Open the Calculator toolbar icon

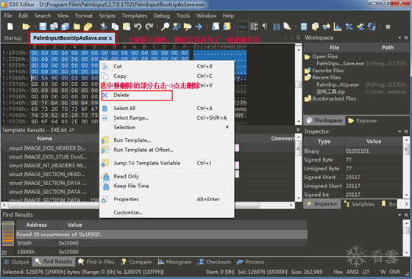pos(304,26)
